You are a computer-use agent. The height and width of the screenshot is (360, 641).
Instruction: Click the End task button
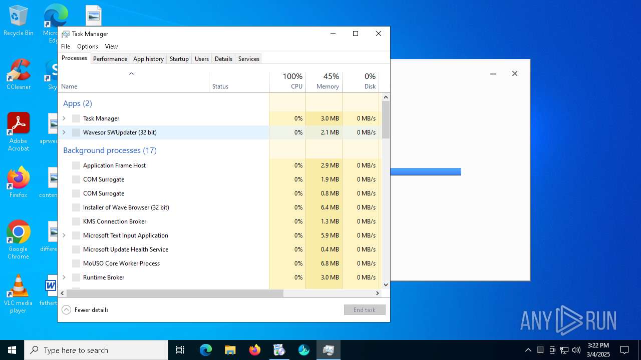pos(365,310)
